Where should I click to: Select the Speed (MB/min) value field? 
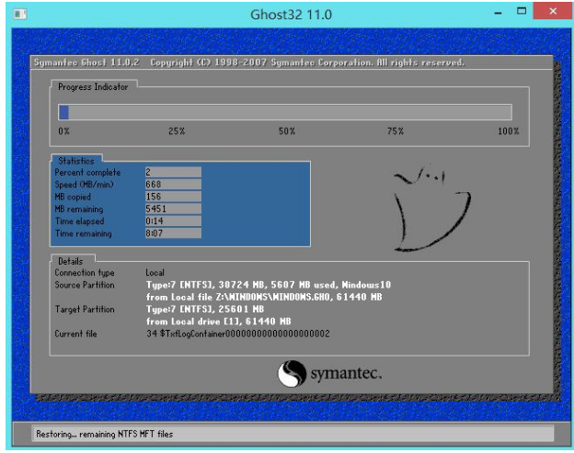coord(173,184)
